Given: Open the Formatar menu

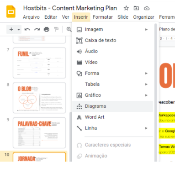Looking at the screenshot, I should point(103,17).
